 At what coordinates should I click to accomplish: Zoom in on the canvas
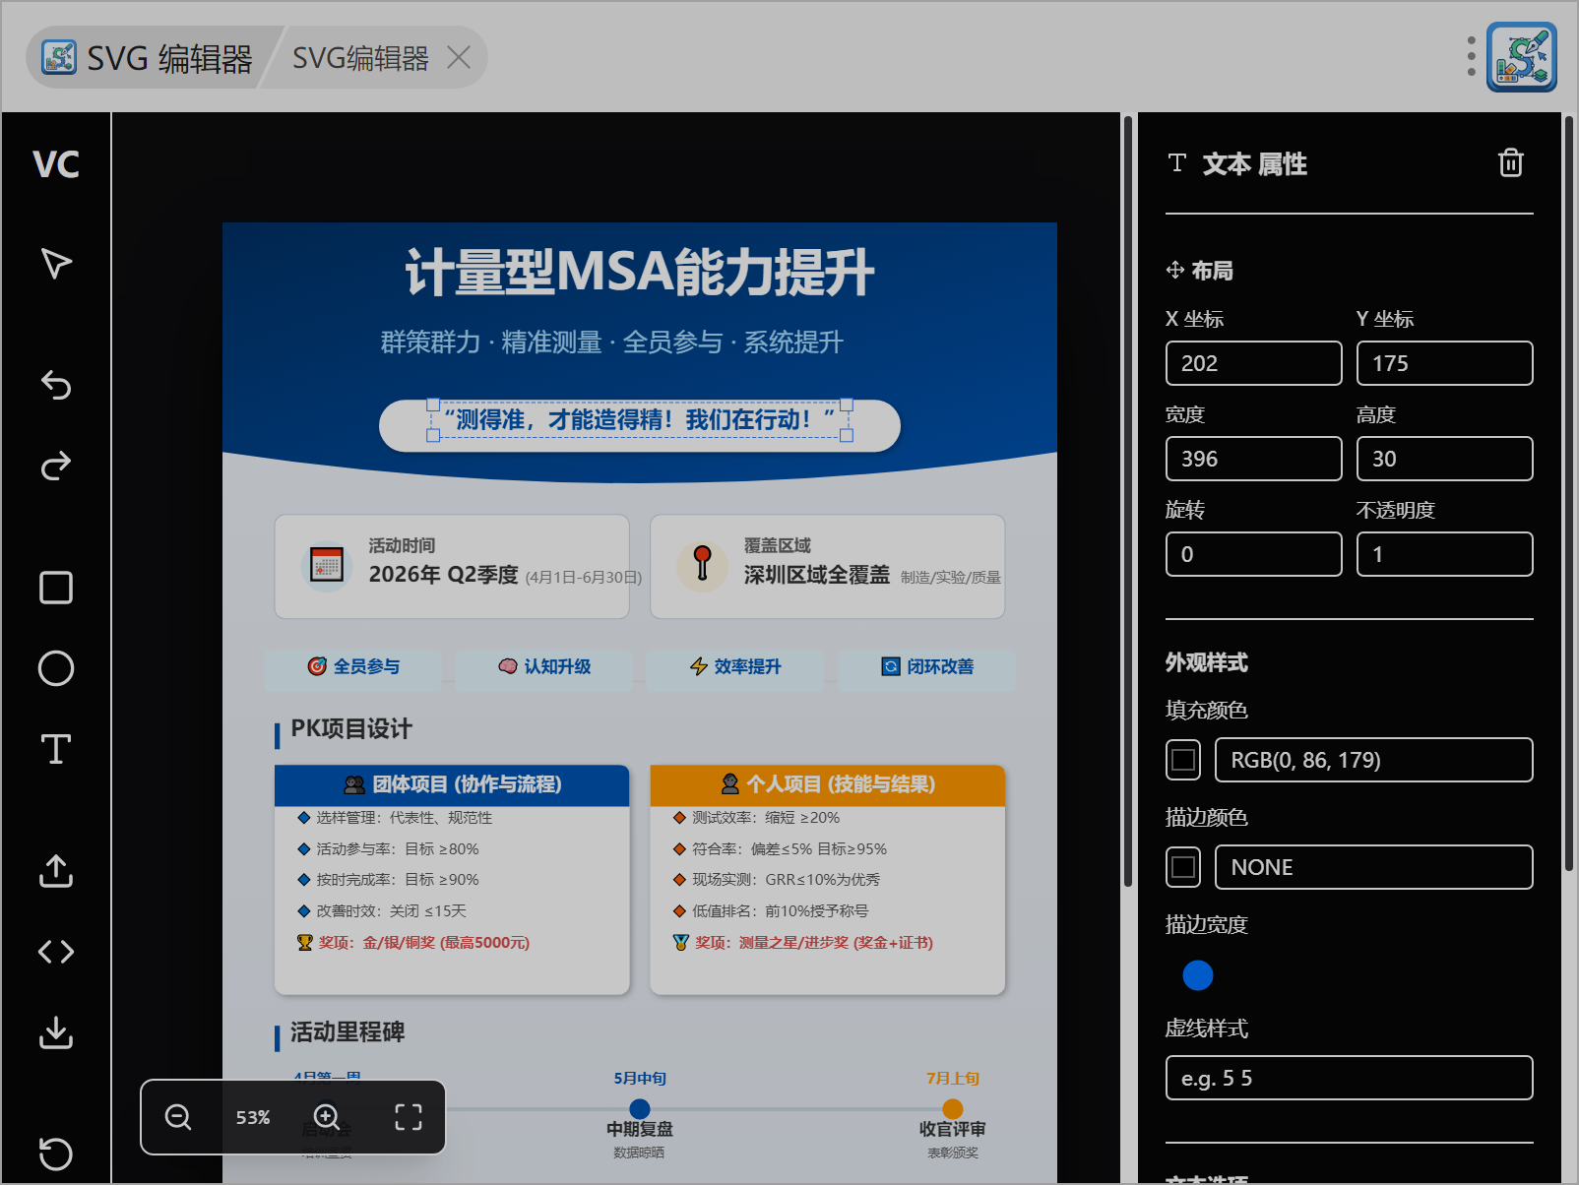coord(327,1117)
